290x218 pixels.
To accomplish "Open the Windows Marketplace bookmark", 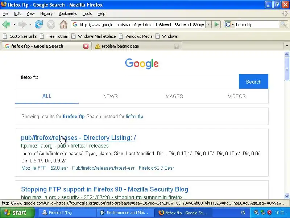I will [x=94, y=36].
